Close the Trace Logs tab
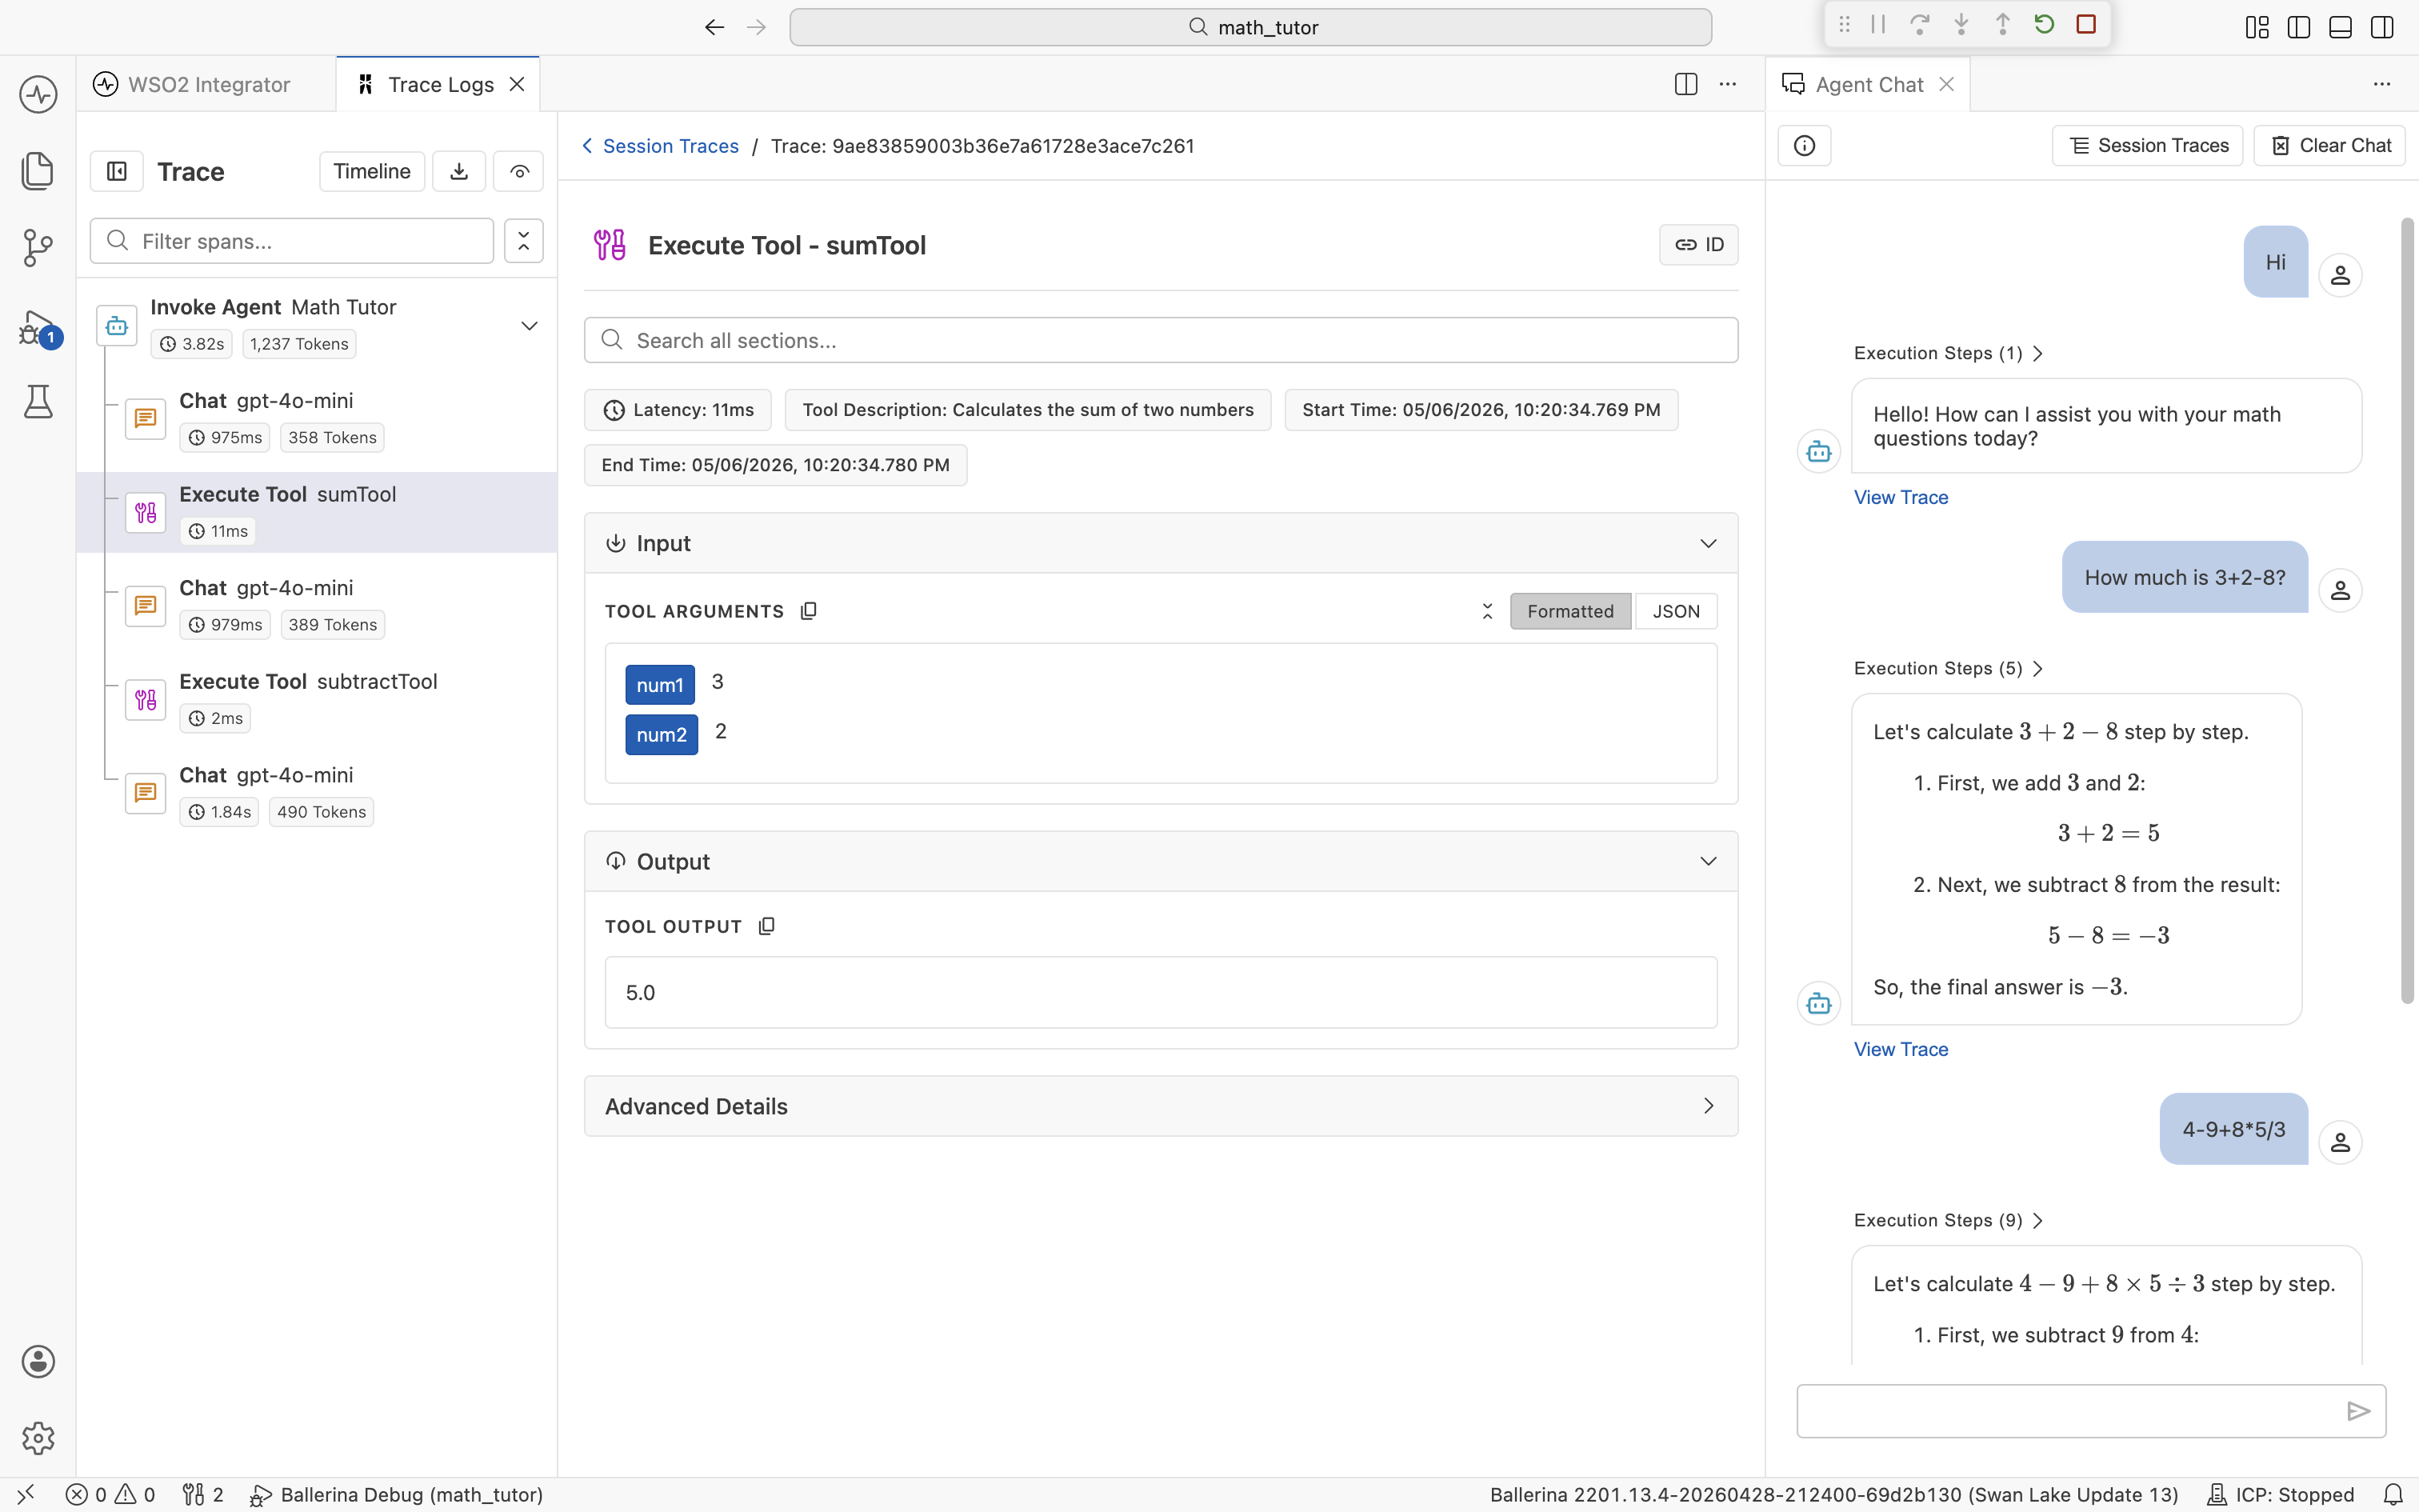The height and width of the screenshot is (1512, 2419). click(517, 84)
